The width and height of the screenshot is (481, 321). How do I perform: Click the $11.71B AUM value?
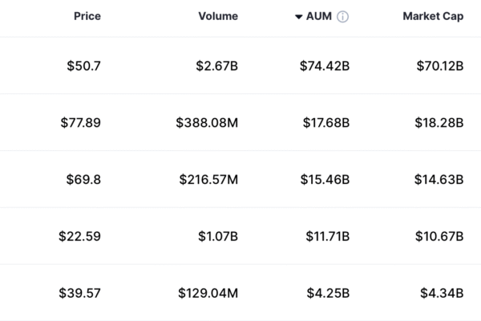tap(325, 236)
